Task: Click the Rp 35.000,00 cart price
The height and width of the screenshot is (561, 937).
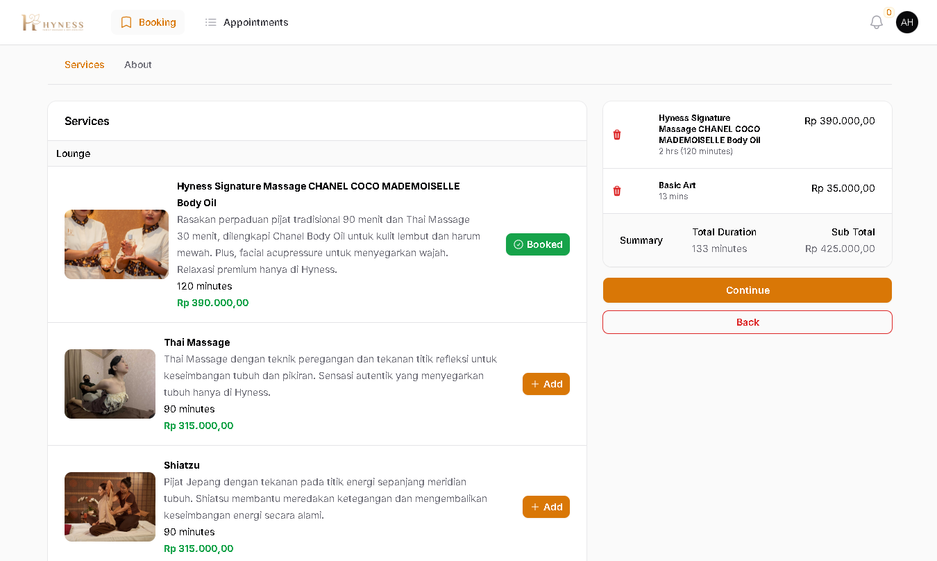Action: point(843,188)
